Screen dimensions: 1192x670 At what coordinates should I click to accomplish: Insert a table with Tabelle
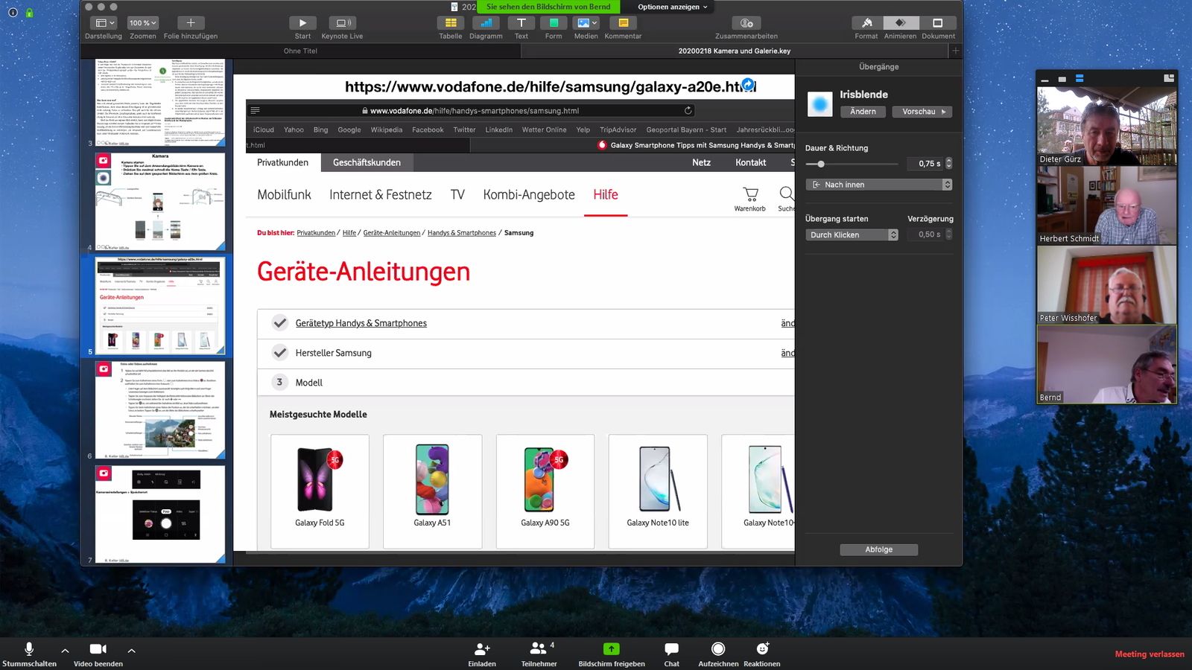(451, 23)
